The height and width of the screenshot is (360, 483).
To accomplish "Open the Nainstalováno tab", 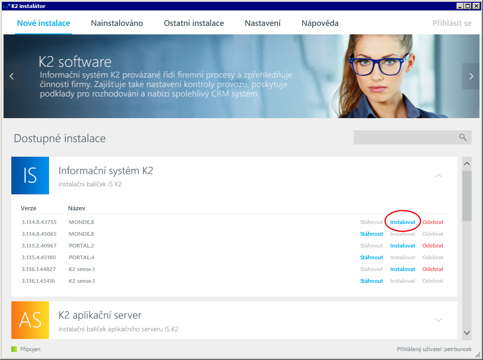I will tap(117, 23).
